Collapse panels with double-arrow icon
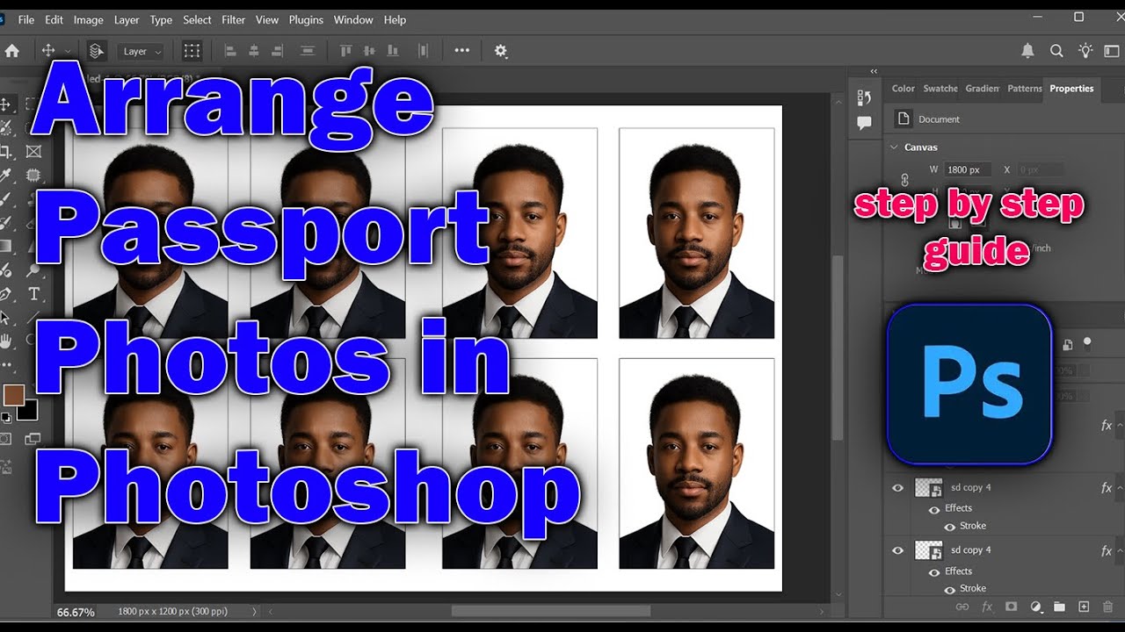The width and height of the screenshot is (1125, 632). (x=874, y=72)
